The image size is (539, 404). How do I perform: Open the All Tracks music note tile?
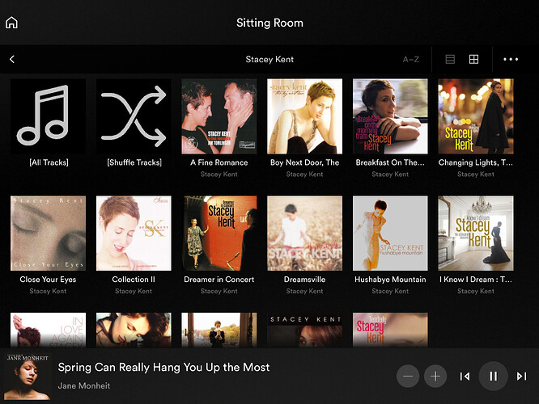48,116
